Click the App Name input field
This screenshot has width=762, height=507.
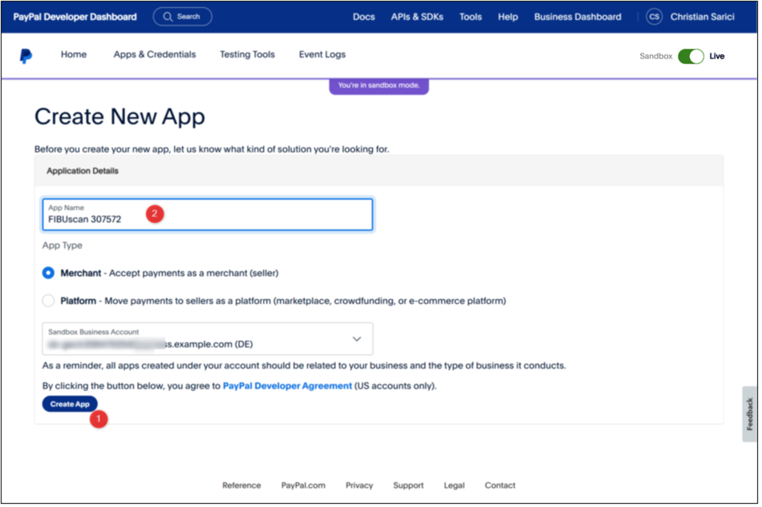(209, 215)
